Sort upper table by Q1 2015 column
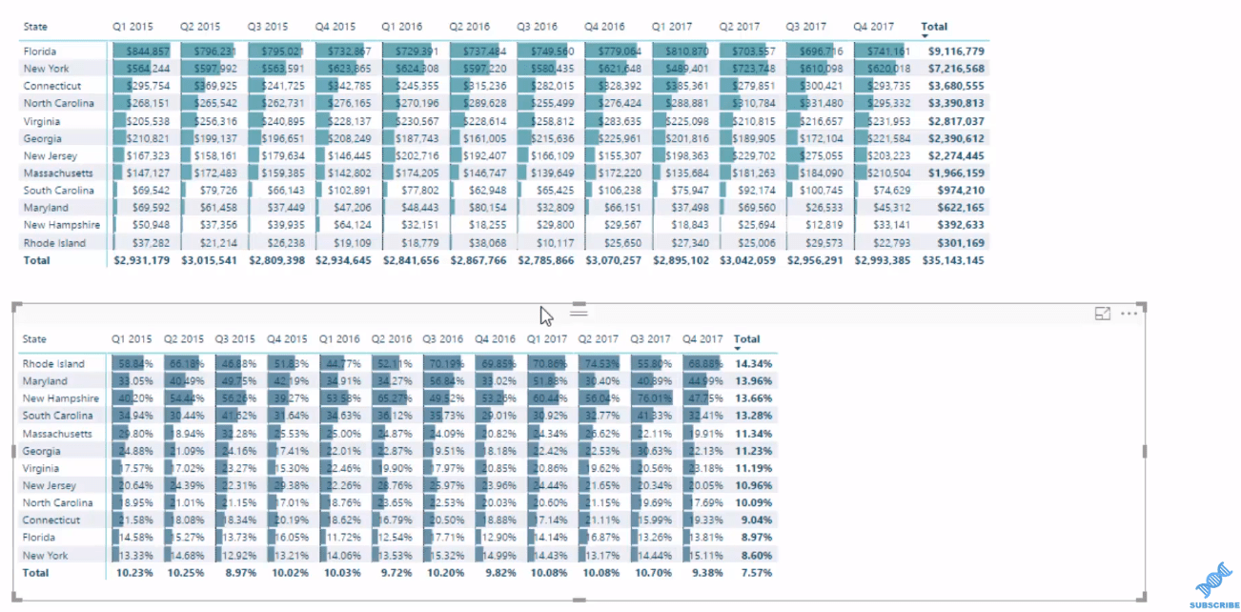This screenshot has height=612, width=1241. coord(132,27)
